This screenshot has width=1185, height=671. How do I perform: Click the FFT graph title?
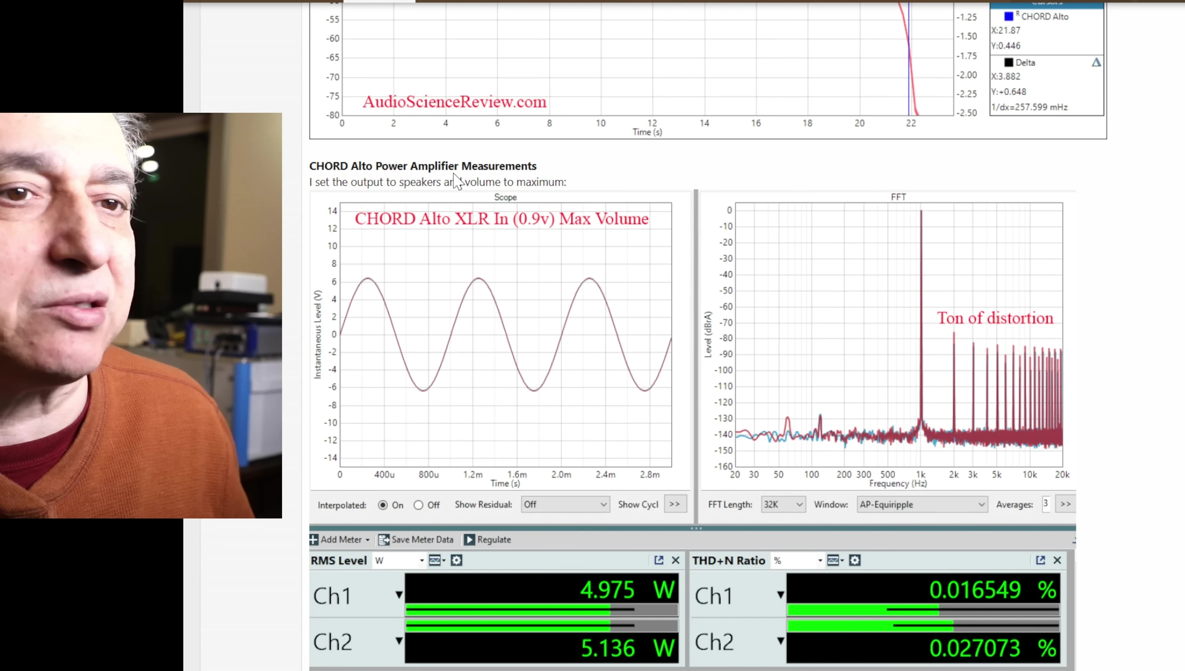pos(898,197)
